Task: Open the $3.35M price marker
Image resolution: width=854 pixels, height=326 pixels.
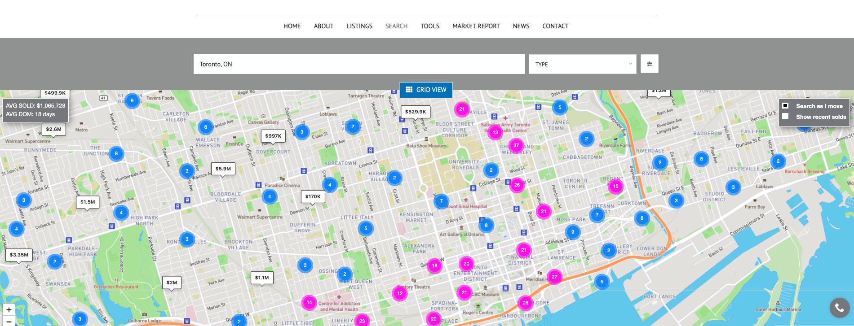Action: (19, 255)
